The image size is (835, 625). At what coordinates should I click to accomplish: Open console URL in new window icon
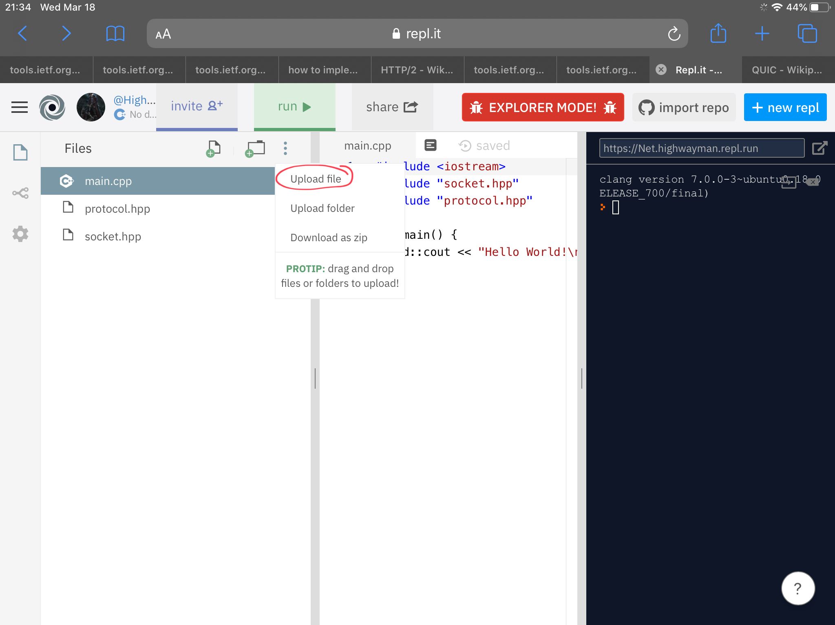click(820, 148)
